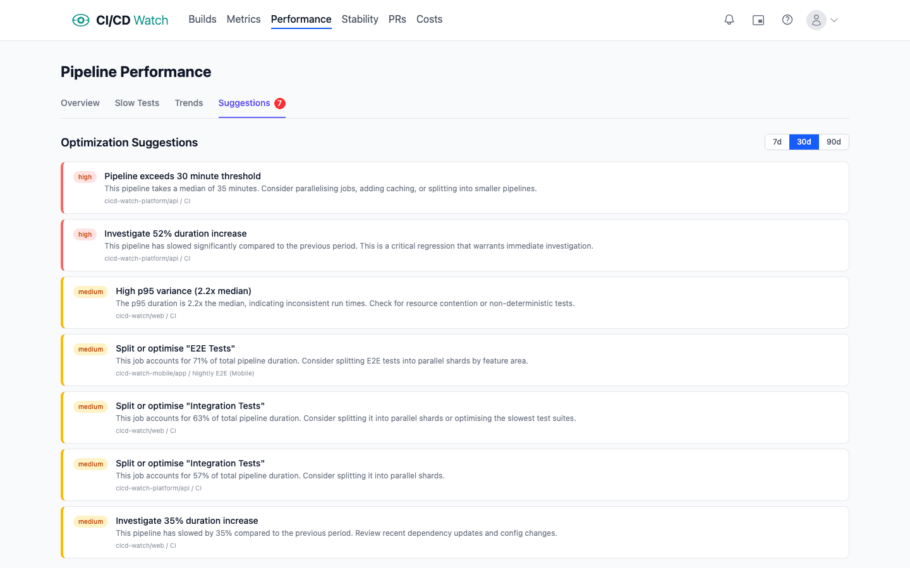Open the Overview tab
910x568 pixels.
[x=80, y=104]
